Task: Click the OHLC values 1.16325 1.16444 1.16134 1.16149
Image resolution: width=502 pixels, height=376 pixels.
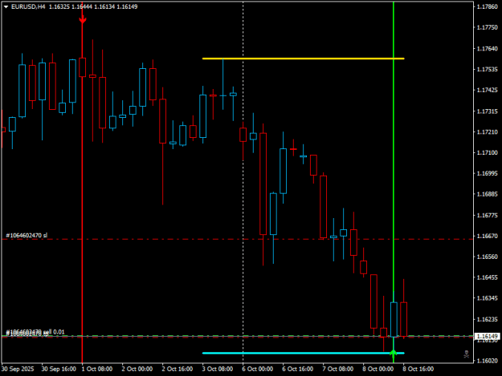Action: (93, 6)
